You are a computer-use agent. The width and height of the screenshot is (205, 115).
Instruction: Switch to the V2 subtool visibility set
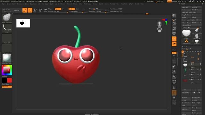[x=185, y=52]
